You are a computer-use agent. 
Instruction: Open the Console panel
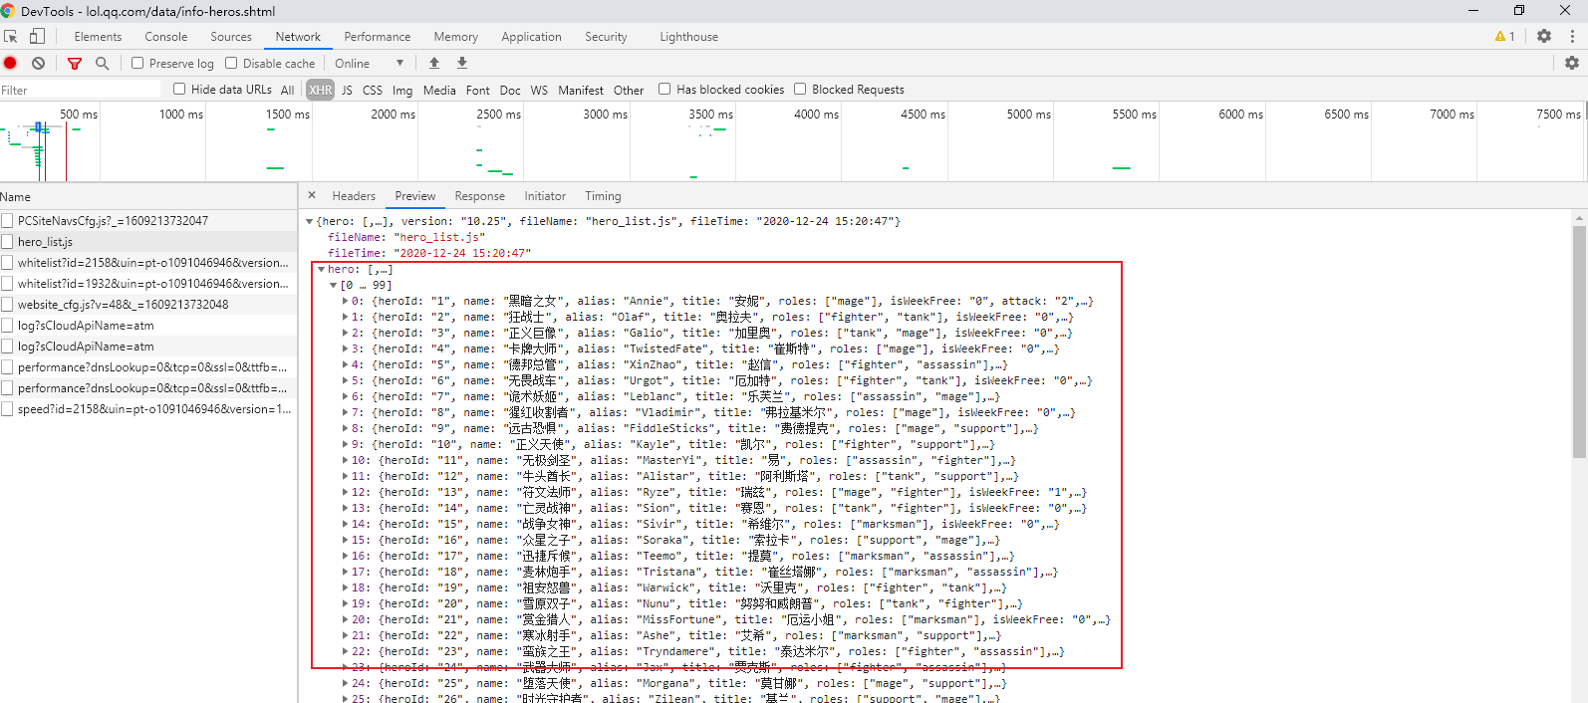point(165,37)
